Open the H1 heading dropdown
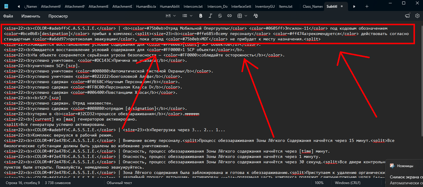The image size is (423, 187). (171, 16)
